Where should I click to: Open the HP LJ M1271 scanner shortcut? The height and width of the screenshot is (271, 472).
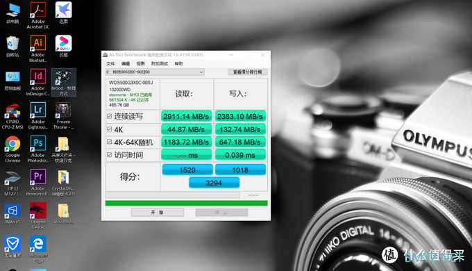pyautogui.click(x=12, y=183)
